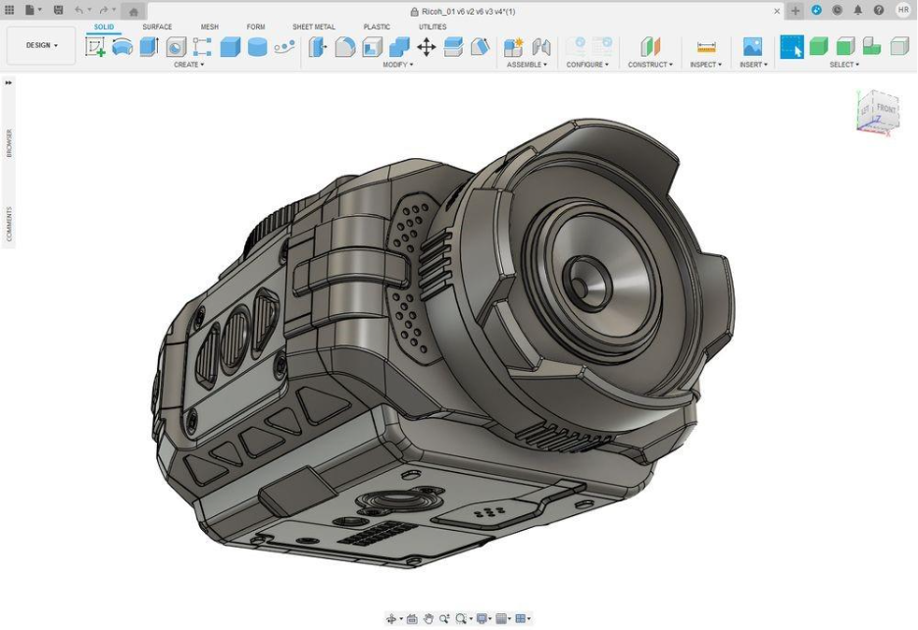Select the automated modeling dots-and-curve tool
Image resolution: width=918 pixels, height=630 pixels.
tap(284, 47)
